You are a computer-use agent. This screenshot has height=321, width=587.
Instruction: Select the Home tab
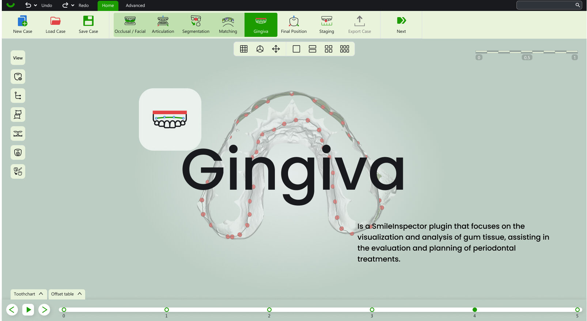pos(108,5)
